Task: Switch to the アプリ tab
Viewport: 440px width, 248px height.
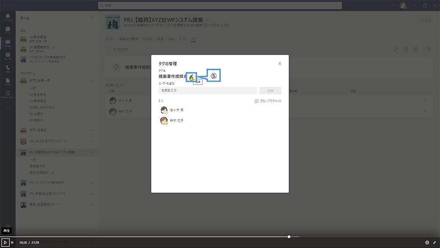Action: click(x=183, y=39)
